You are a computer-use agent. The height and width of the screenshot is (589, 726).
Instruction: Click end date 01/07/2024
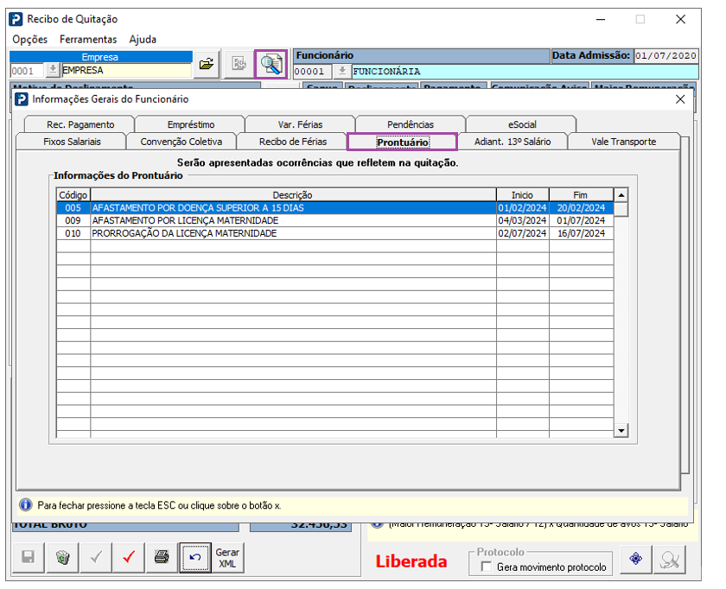[x=581, y=220]
